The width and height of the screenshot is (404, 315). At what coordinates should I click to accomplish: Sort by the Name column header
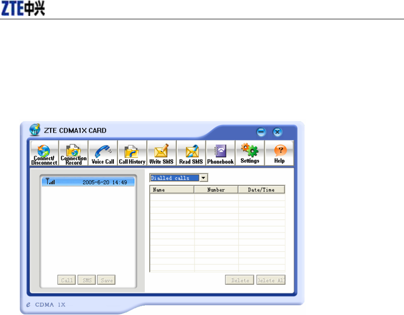(x=172, y=190)
